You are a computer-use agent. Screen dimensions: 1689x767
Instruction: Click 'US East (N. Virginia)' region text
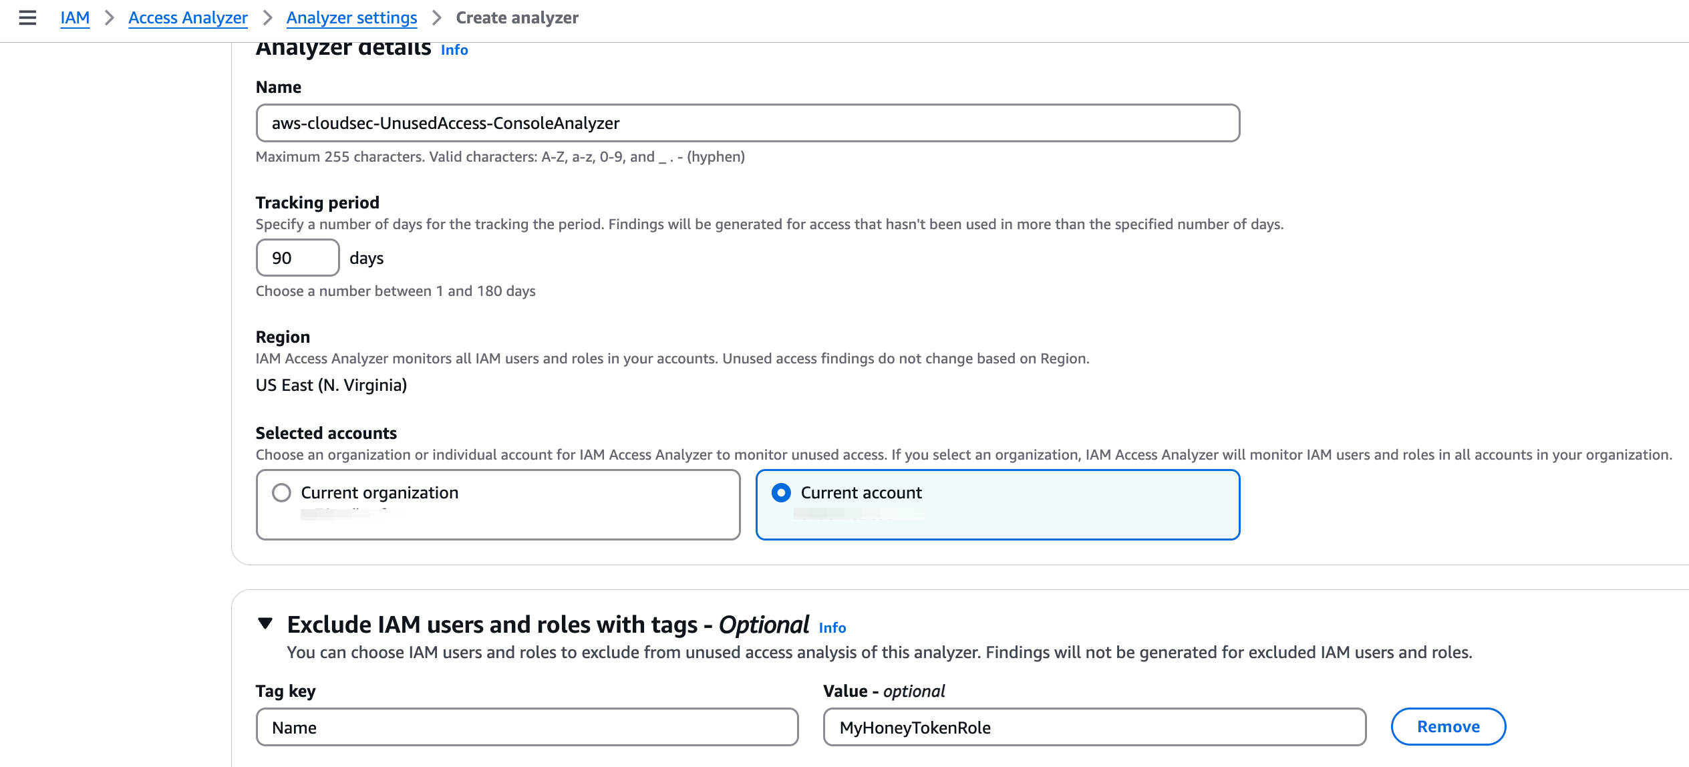pos(331,386)
